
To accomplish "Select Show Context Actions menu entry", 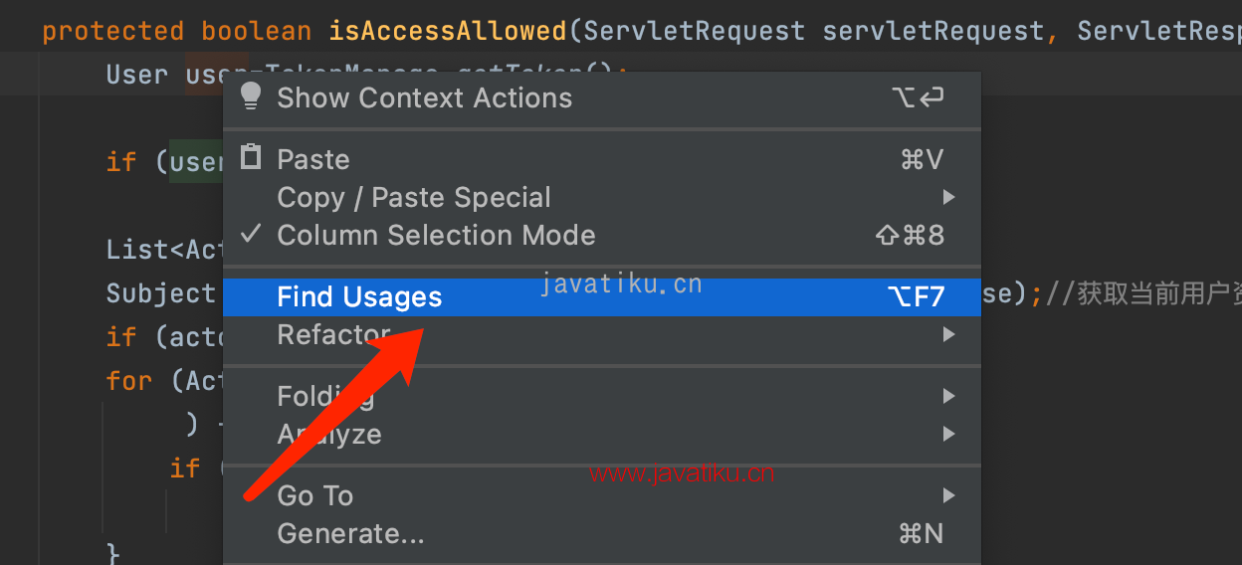I will point(602,97).
